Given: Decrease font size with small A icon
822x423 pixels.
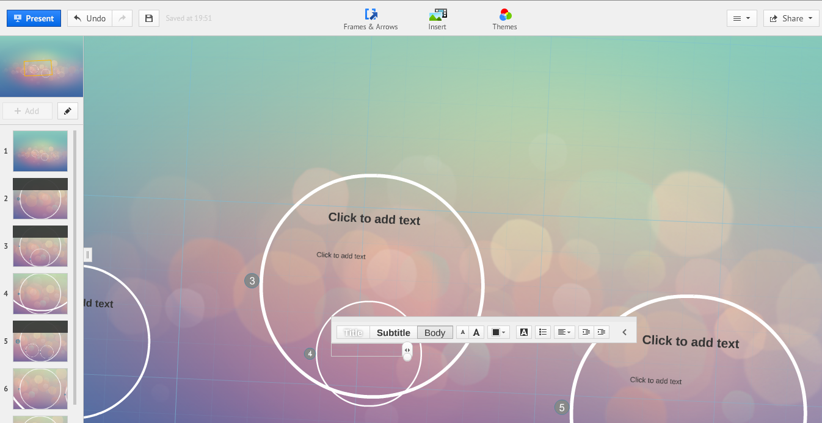Looking at the screenshot, I should tap(462, 332).
